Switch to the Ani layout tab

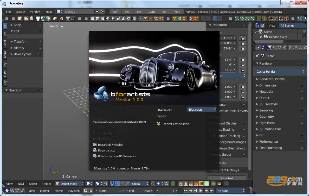(x=127, y=12)
